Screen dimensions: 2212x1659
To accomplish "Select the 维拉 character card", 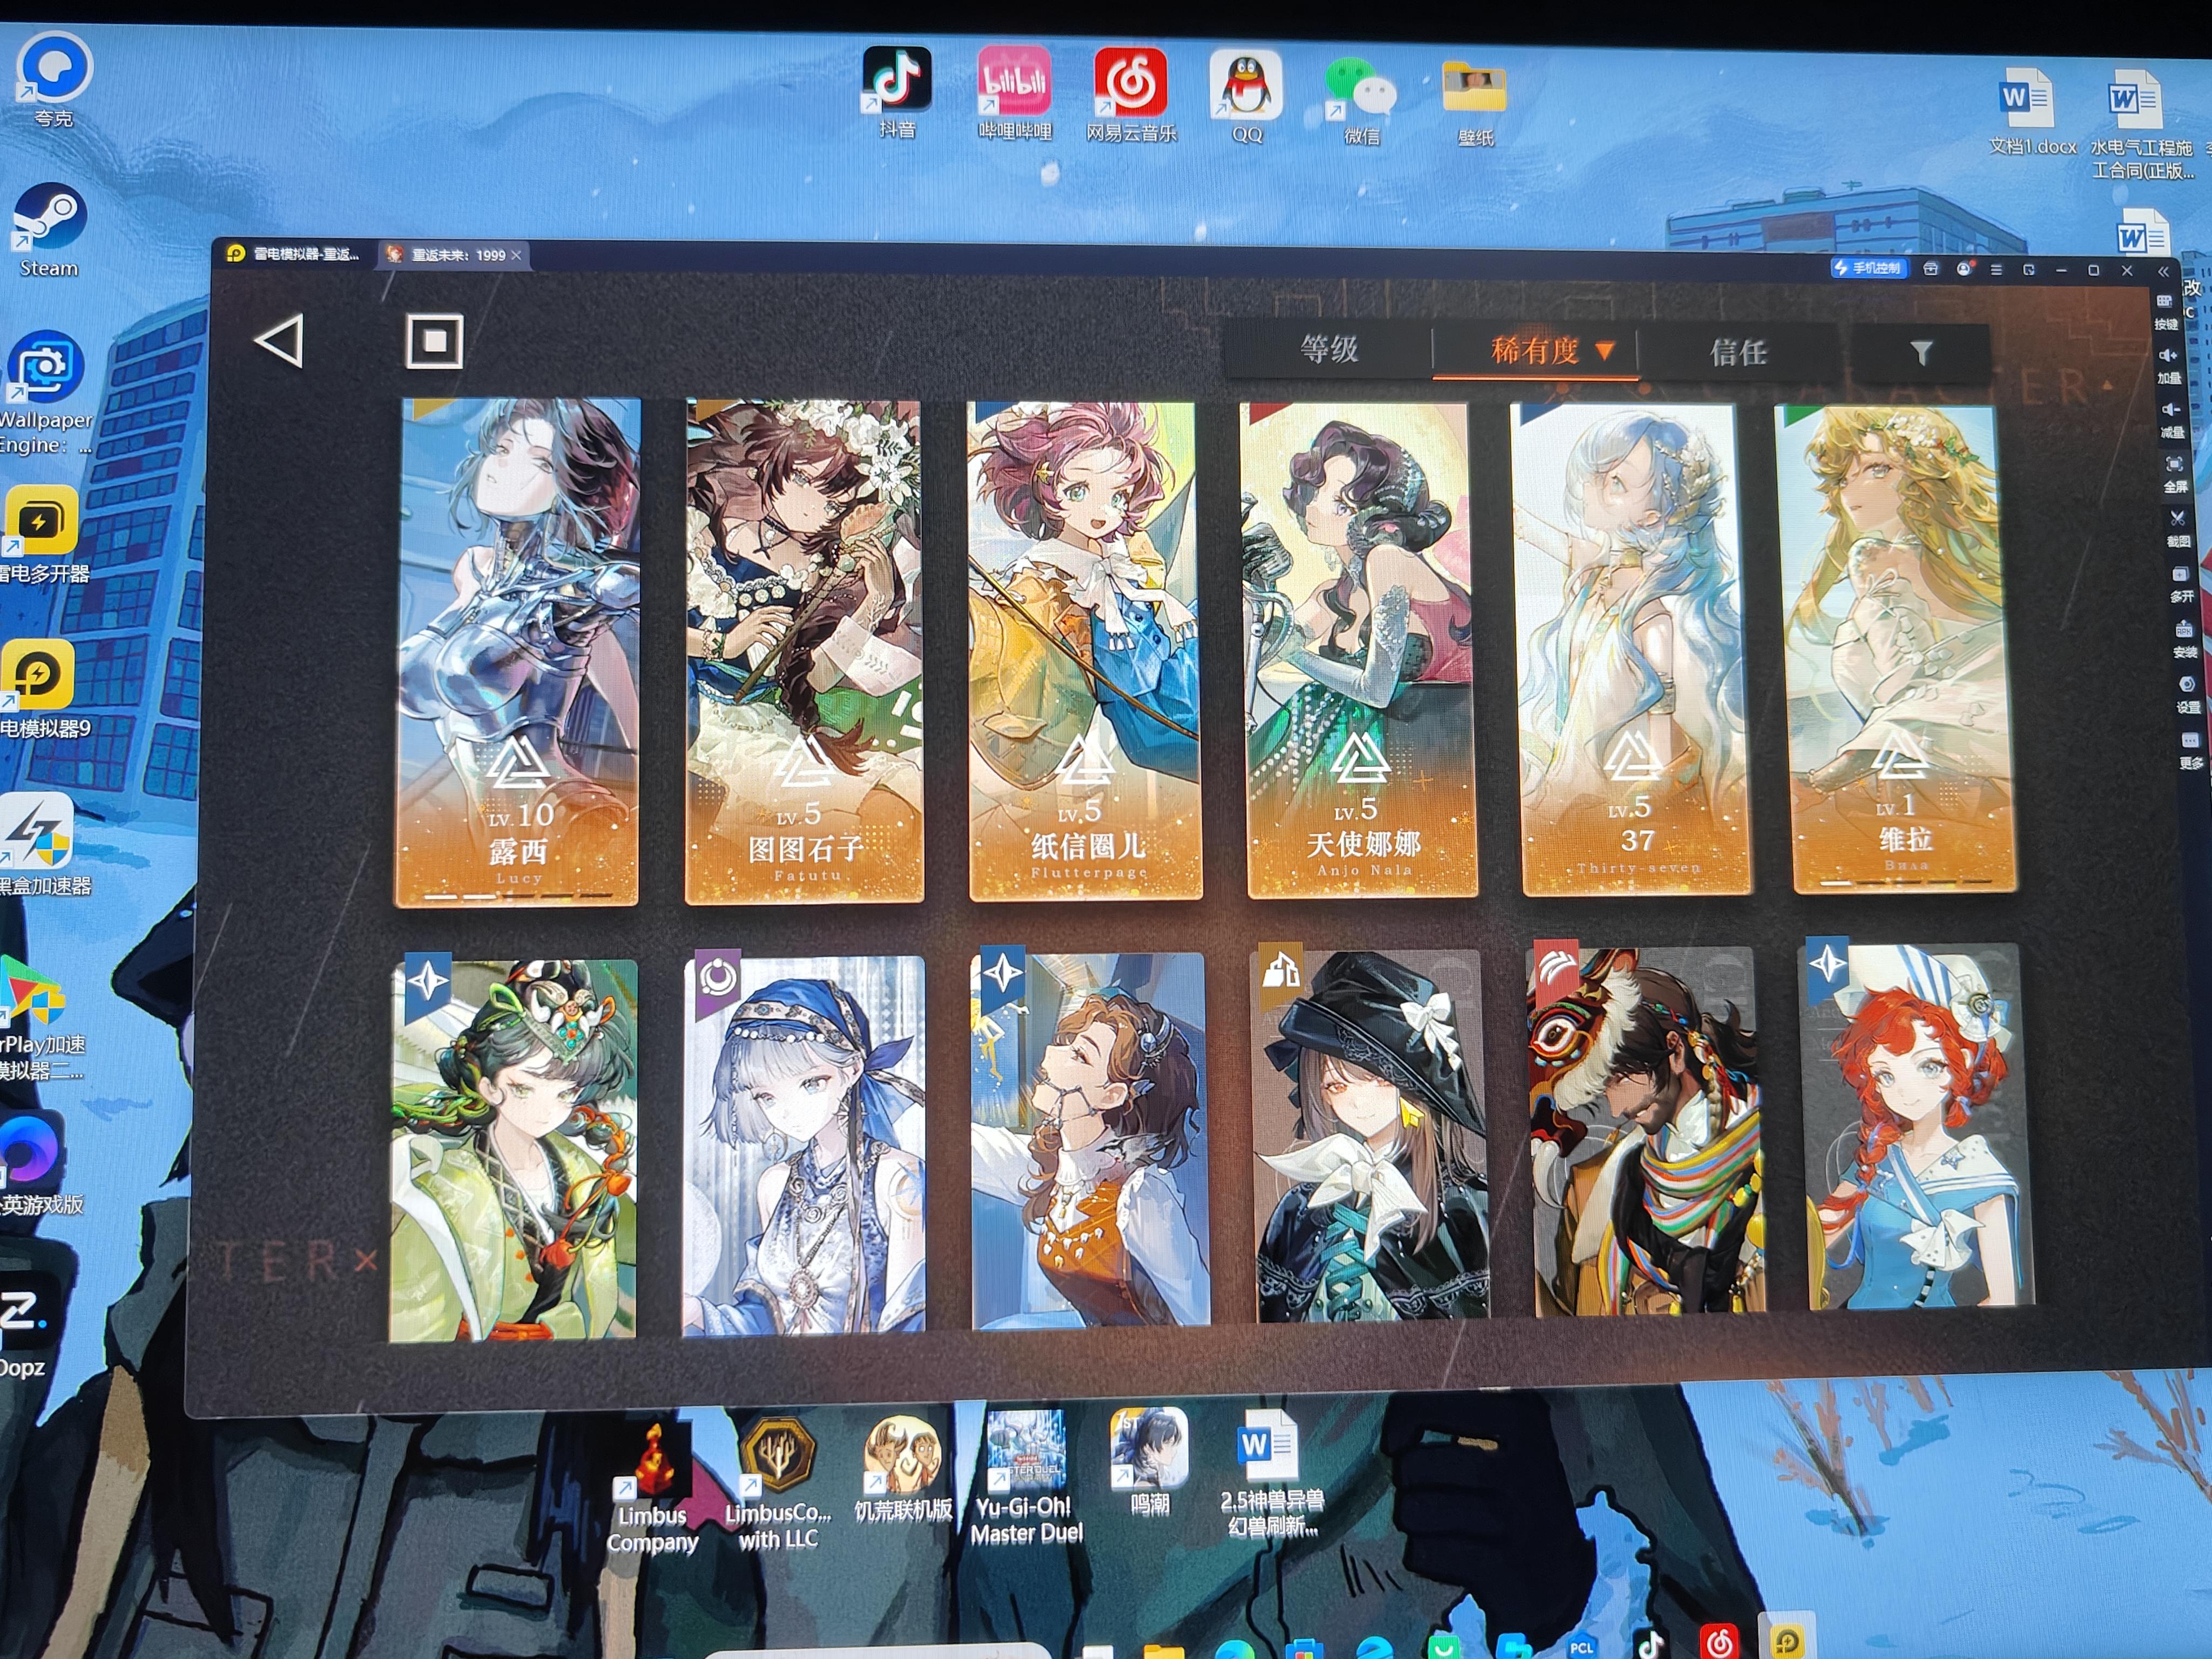I will (1896, 649).
